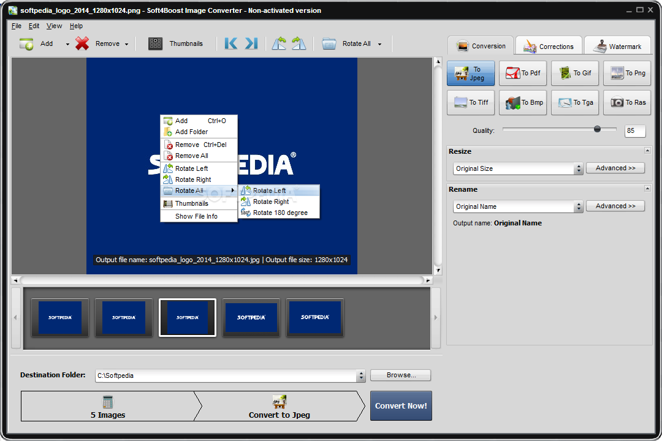
Task: Click the Convert Now! button
Action: [x=401, y=406]
